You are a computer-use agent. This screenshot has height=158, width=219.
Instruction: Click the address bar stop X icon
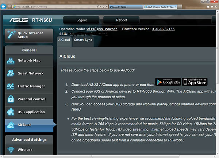(106, 7)
